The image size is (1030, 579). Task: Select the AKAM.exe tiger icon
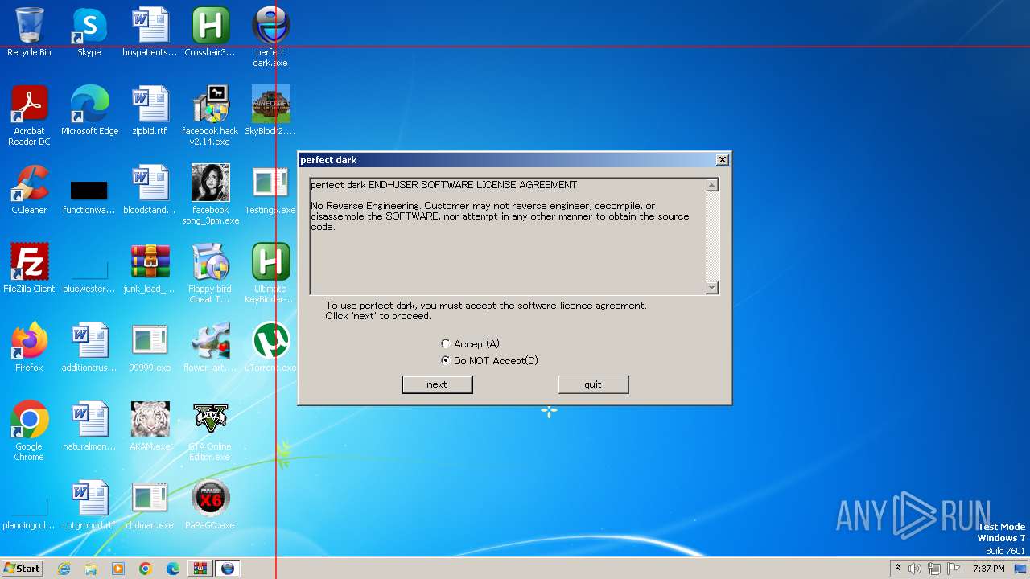pyautogui.click(x=150, y=426)
